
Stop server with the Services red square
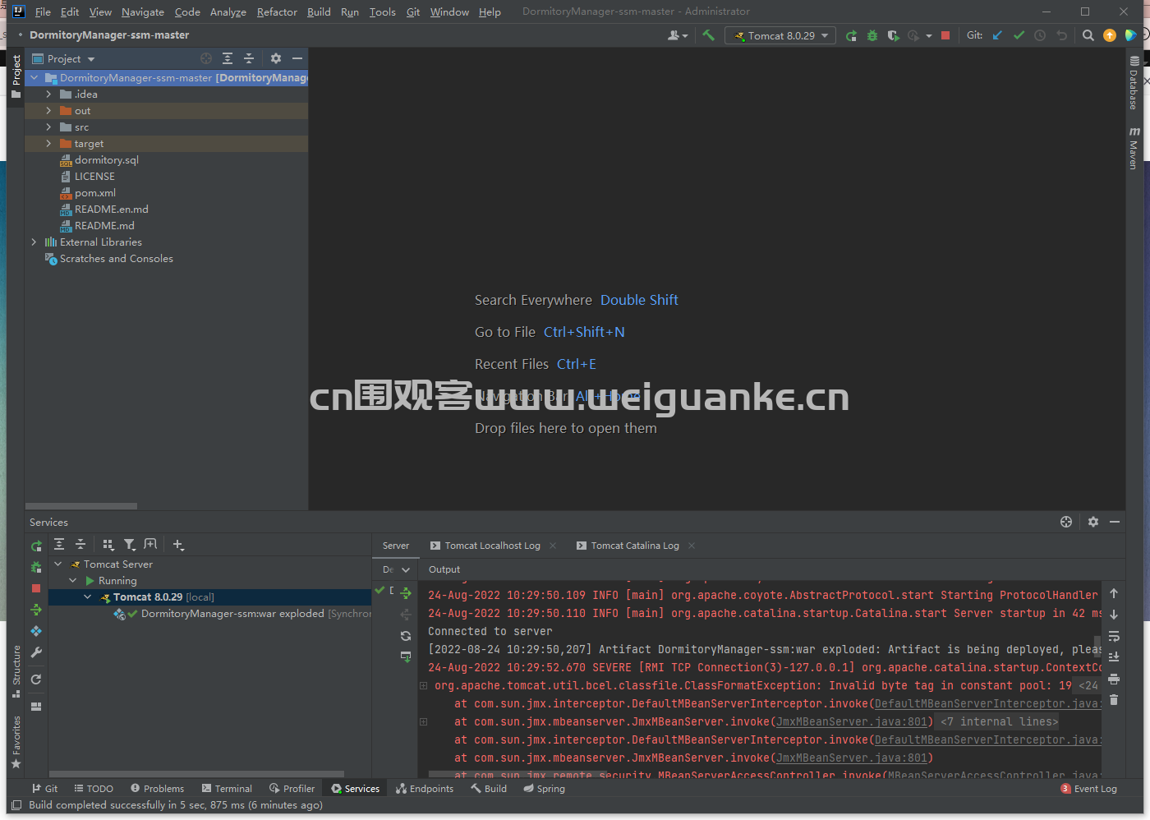(x=36, y=588)
